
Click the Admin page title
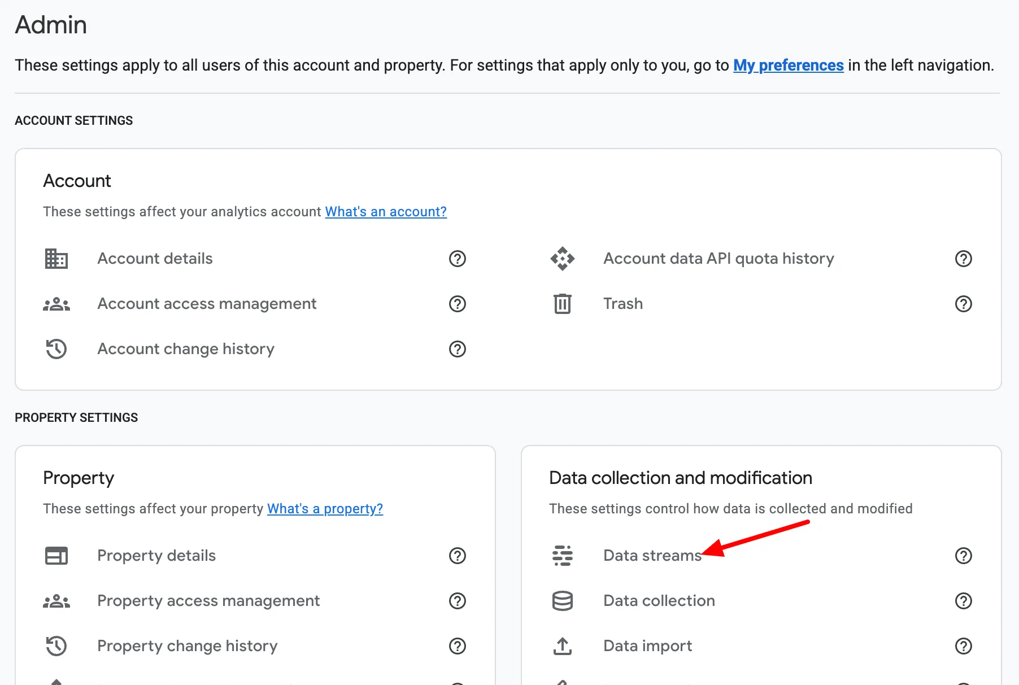[51, 25]
